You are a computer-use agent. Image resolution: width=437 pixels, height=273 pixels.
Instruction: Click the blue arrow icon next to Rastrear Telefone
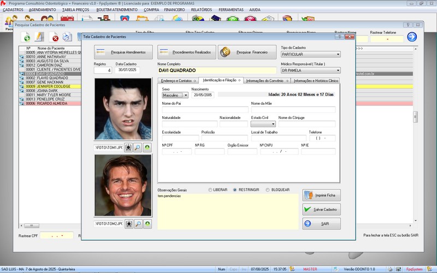(x=412, y=37)
